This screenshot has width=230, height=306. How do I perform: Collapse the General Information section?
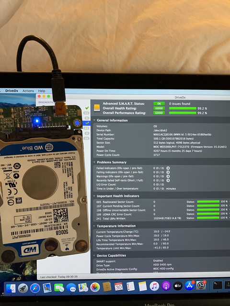pyautogui.click(x=94, y=120)
